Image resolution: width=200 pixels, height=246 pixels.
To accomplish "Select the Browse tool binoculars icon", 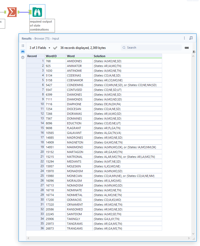I will coord(37,12).
